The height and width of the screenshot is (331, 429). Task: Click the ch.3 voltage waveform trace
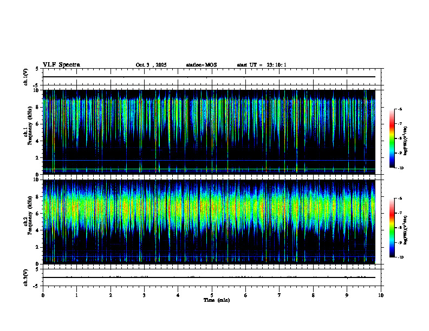[x=209, y=277]
